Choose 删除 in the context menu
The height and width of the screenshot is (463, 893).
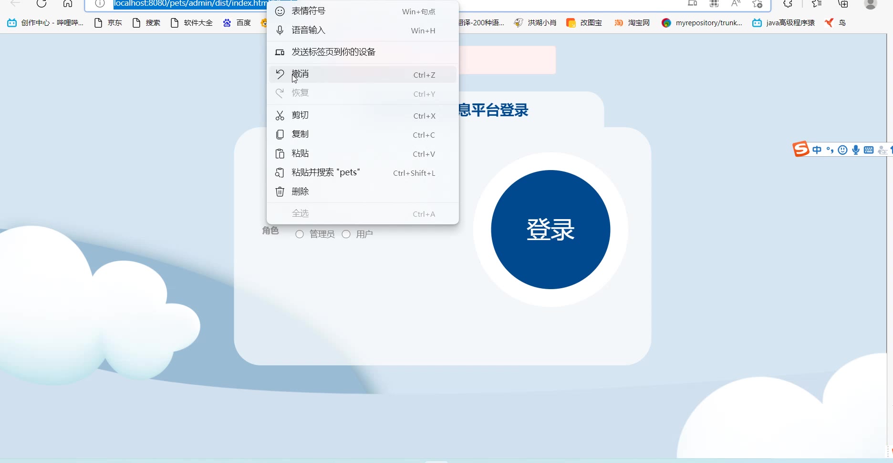(x=363, y=191)
